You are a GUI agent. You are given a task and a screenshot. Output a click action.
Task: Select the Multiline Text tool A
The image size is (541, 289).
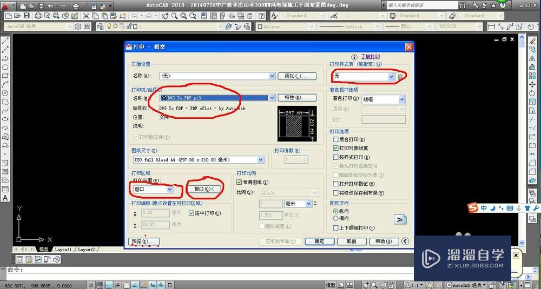[5, 198]
